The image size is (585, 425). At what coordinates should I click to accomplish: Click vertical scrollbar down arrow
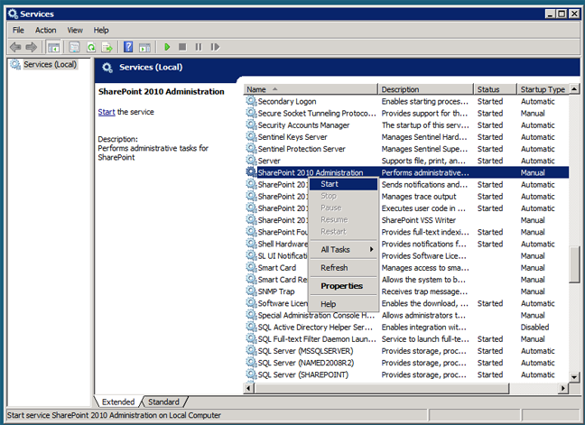pos(574,377)
